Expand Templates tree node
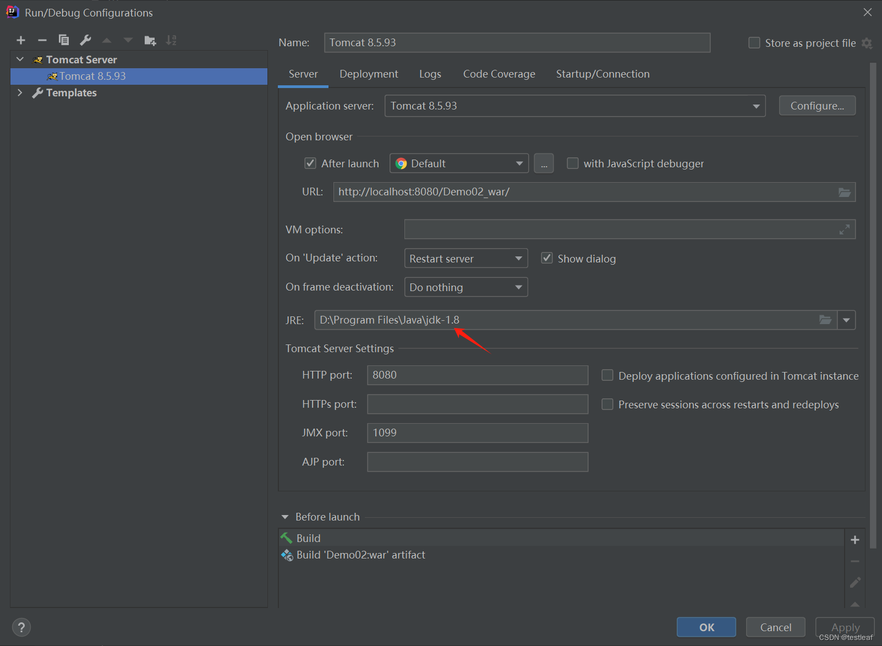The height and width of the screenshot is (646, 882). coord(20,92)
